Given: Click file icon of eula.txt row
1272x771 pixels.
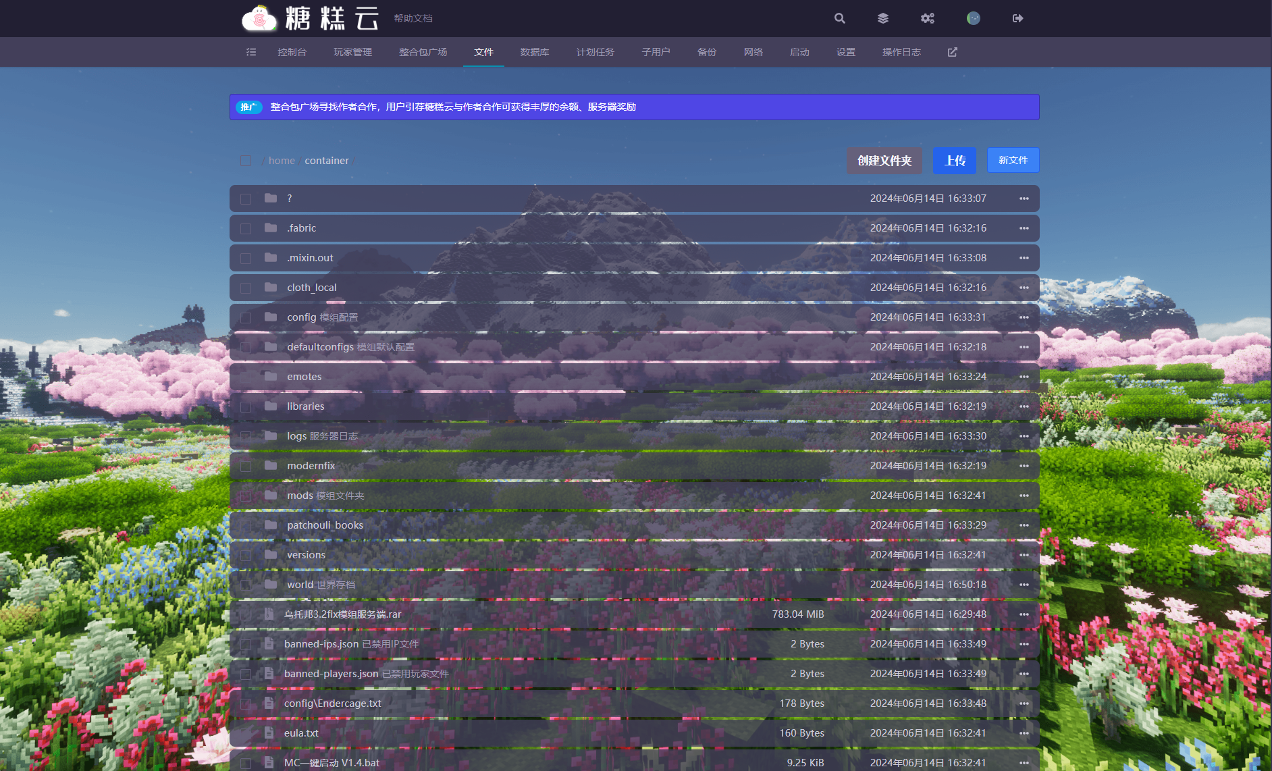Looking at the screenshot, I should [269, 733].
